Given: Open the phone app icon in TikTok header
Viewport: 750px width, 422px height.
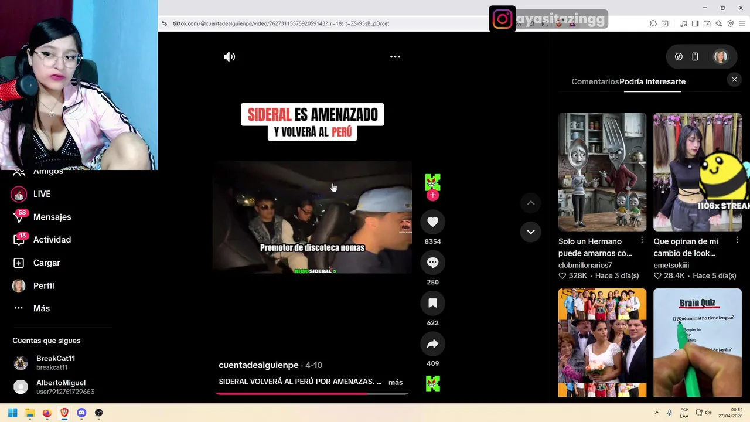Looking at the screenshot, I should tap(695, 57).
